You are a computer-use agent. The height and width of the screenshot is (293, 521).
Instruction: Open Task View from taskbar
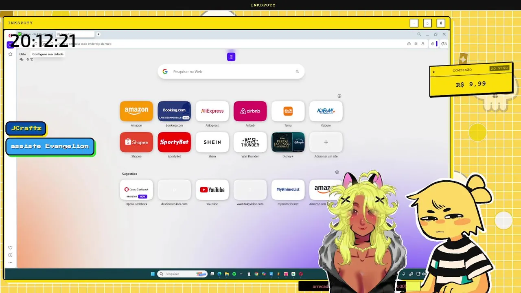click(212, 274)
